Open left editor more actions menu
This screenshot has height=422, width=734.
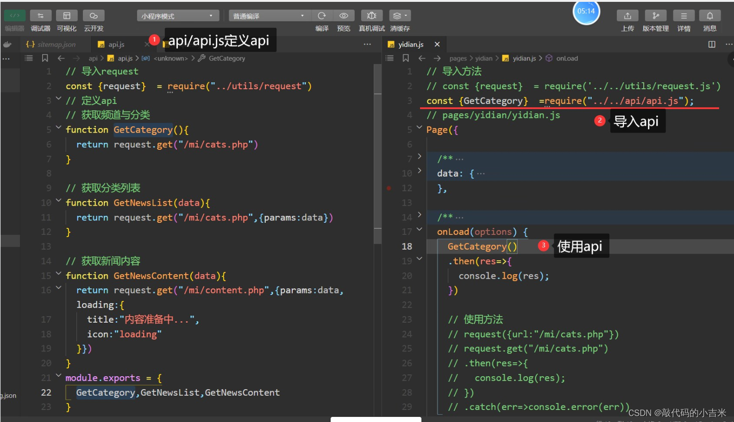367,44
